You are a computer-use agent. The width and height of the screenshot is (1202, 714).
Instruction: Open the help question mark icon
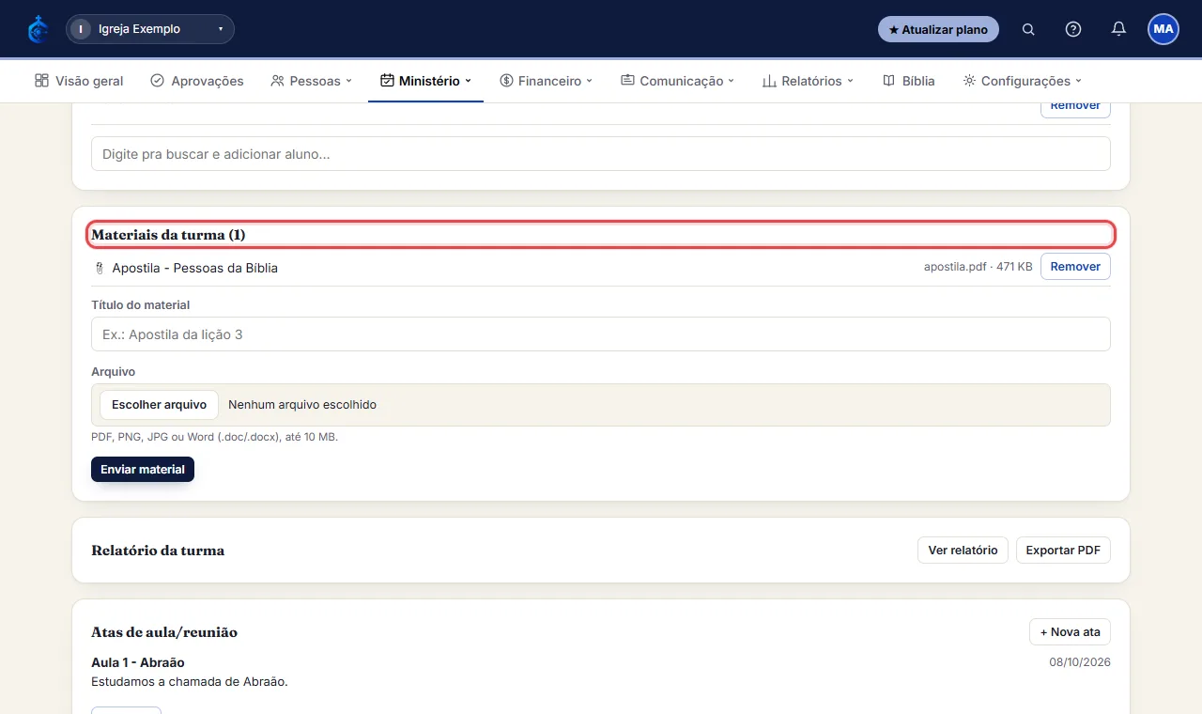click(1073, 29)
